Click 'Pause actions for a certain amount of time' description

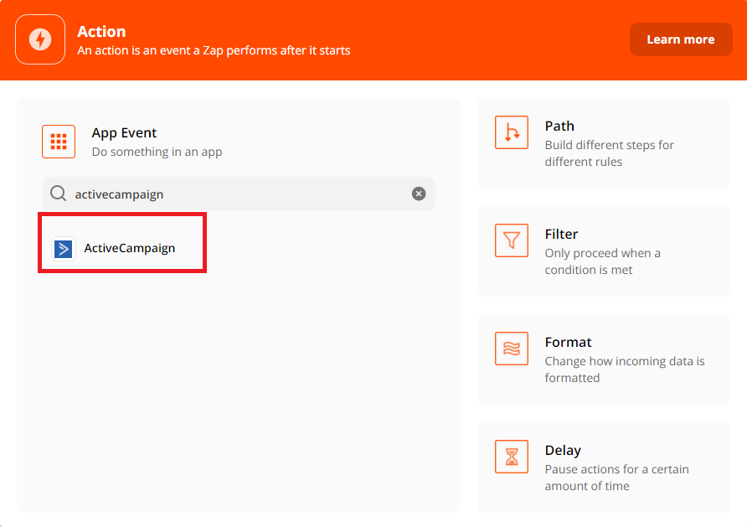617,478
